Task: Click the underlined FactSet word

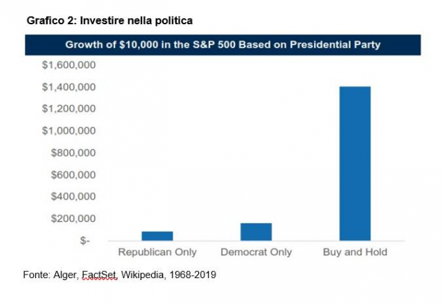Action: tap(99, 275)
